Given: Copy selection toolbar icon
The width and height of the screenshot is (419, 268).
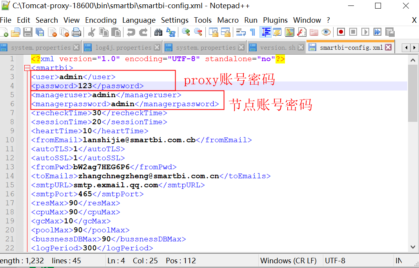Looking at the screenshot, I should 104,33.
